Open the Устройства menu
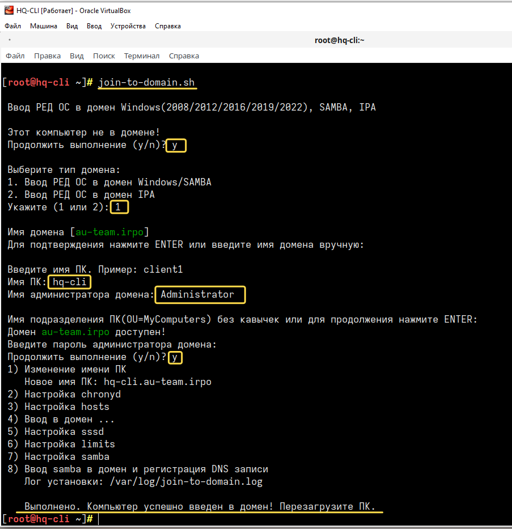 [x=128, y=26]
